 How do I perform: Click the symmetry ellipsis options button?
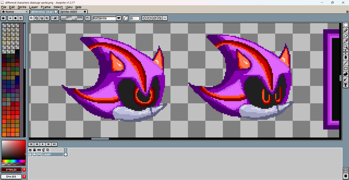(x=165, y=18)
